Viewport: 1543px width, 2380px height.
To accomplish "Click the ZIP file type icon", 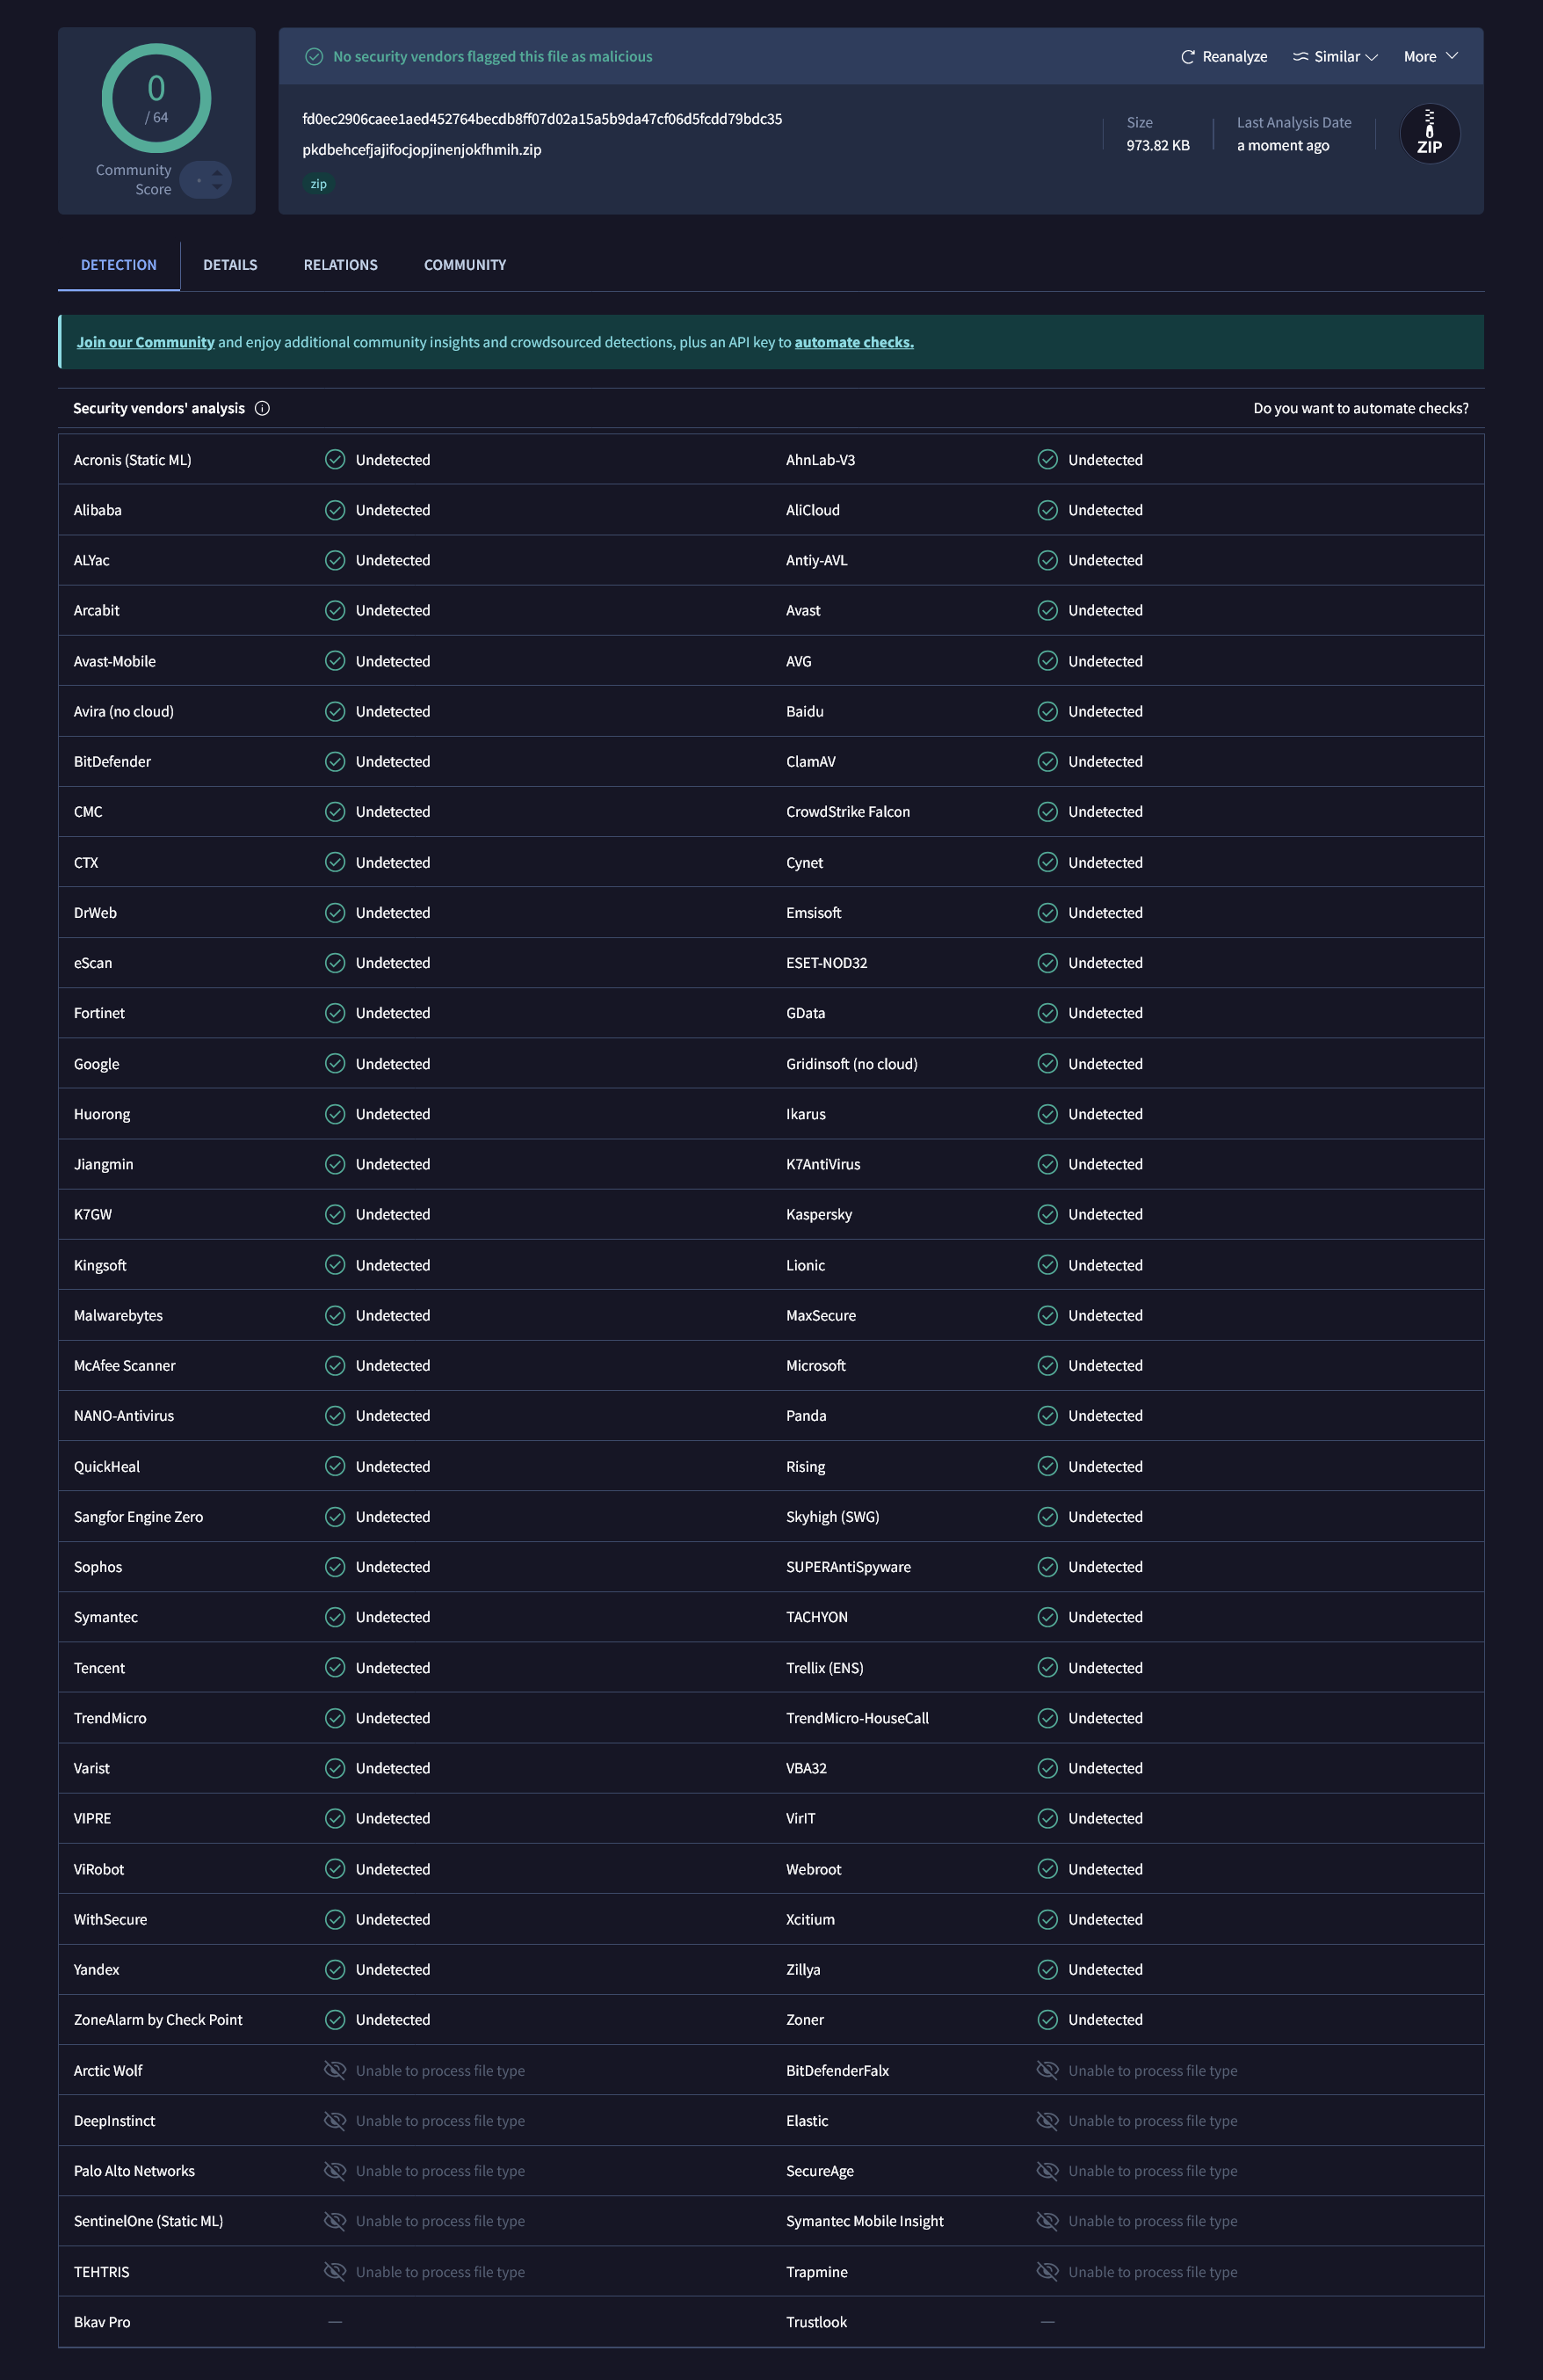I will coord(1429,134).
